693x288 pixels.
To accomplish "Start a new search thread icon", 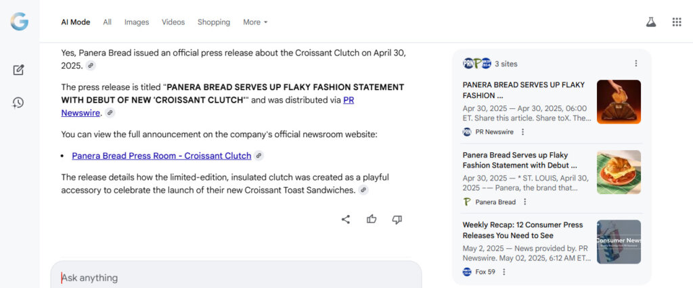I will [x=18, y=70].
